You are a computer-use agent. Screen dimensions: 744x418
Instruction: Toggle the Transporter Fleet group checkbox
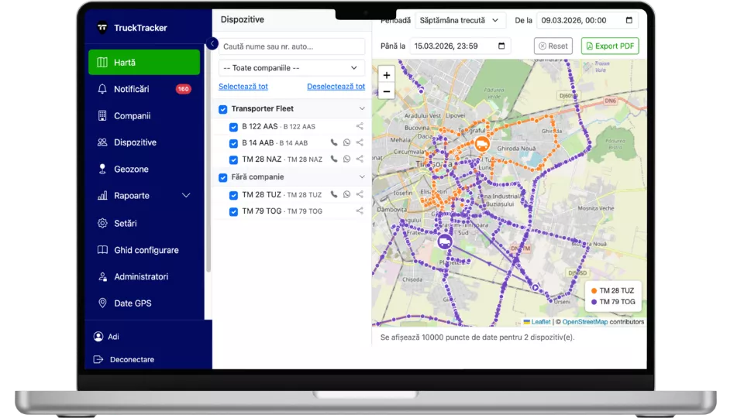pos(223,109)
